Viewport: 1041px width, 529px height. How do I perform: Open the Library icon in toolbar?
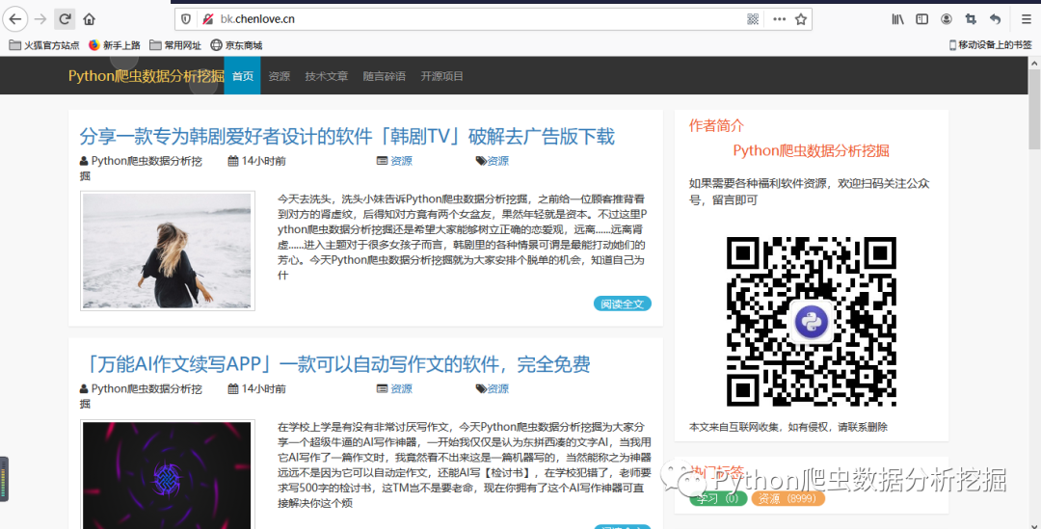point(897,19)
